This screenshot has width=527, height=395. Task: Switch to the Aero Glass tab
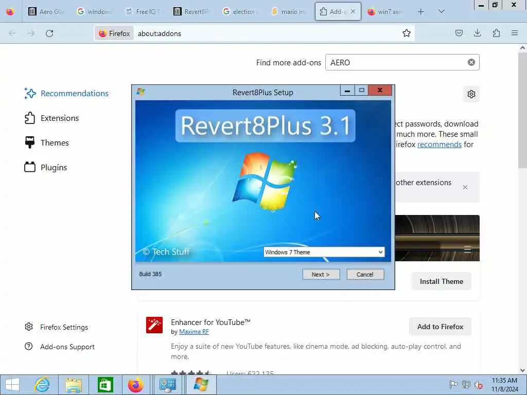[46, 12]
